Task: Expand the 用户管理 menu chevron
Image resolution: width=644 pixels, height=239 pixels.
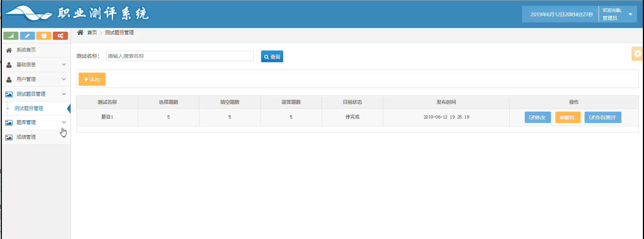Action: tap(64, 79)
